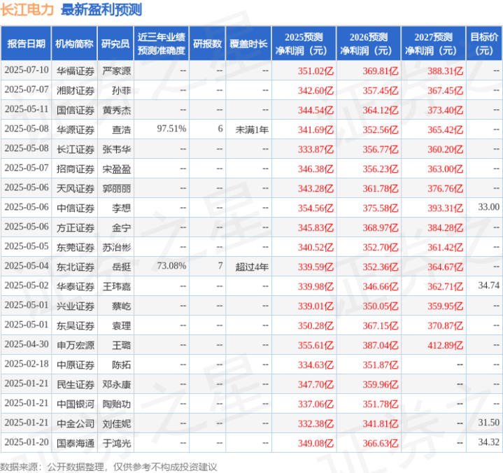This screenshot has width=503, height=473.
Task: Select the 东莞证券 institution cell
Action: click(76, 248)
